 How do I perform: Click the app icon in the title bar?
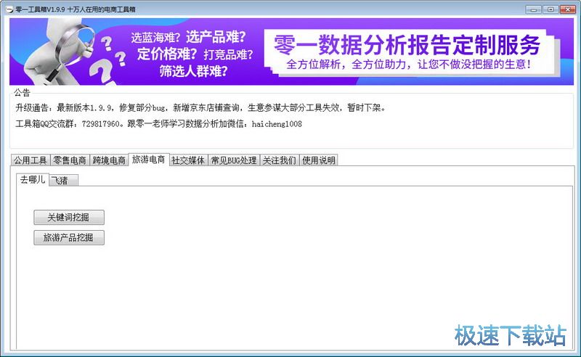(x=8, y=8)
